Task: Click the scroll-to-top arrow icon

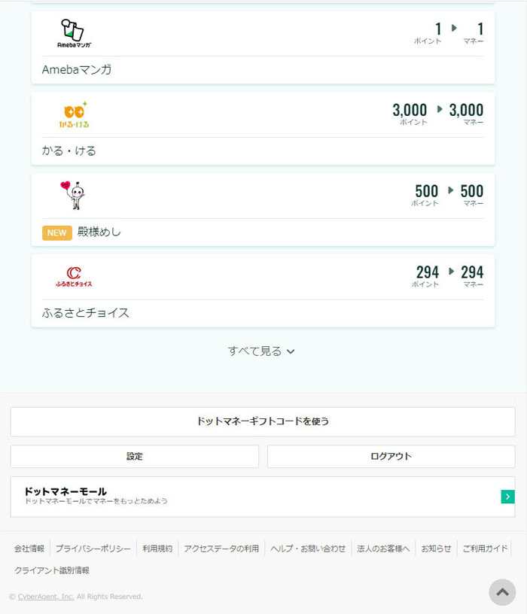Action: tap(502, 592)
